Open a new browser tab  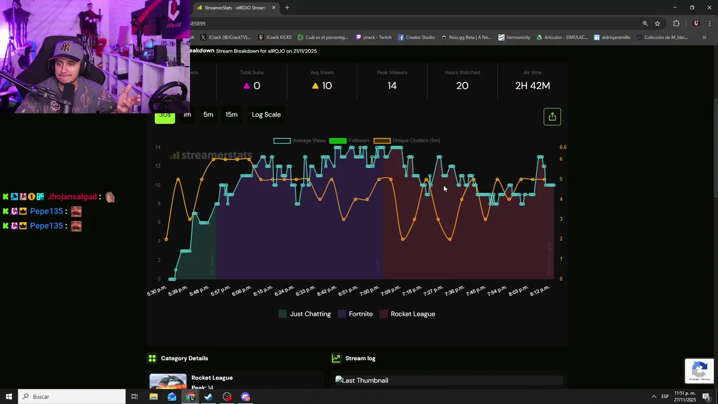pyautogui.click(x=287, y=8)
